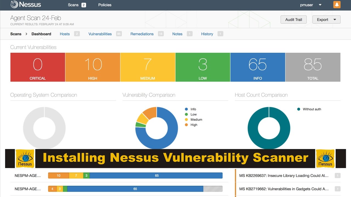
Task: Click the Low segment 3 in first host bar
Action: (86, 176)
